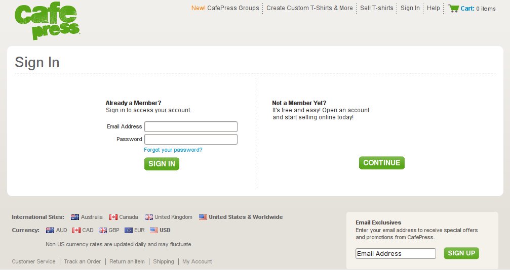Image resolution: width=510 pixels, height=270 pixels.
Task: View Cart: 0 items
Action: (478, 9)
